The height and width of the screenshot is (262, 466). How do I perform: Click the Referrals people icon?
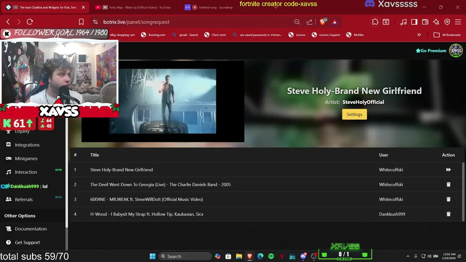coord(8,199)
